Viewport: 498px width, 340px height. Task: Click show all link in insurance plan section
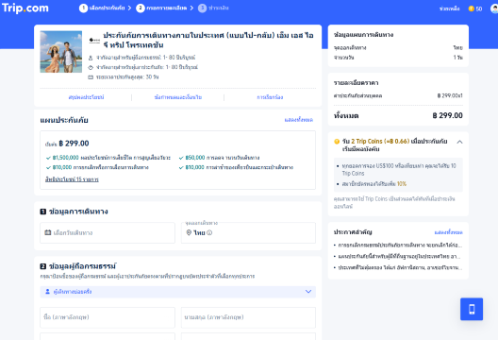coord(299,120)
